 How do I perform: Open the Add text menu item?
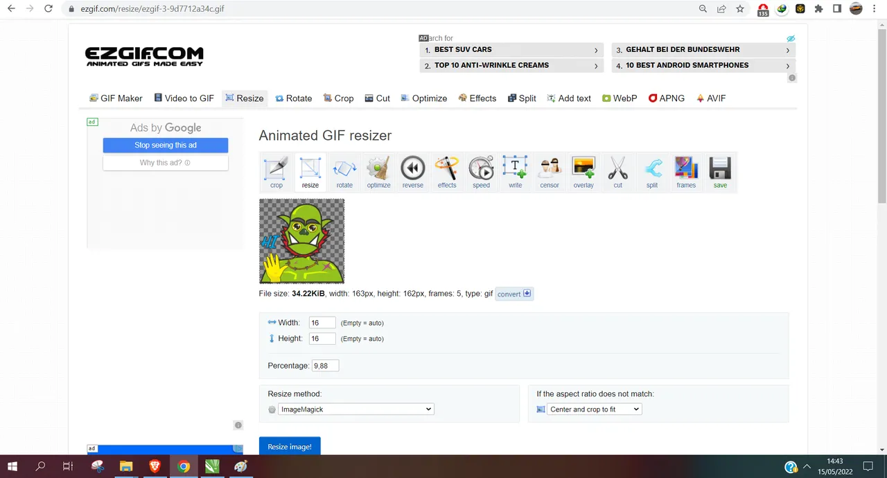(569, 98)
